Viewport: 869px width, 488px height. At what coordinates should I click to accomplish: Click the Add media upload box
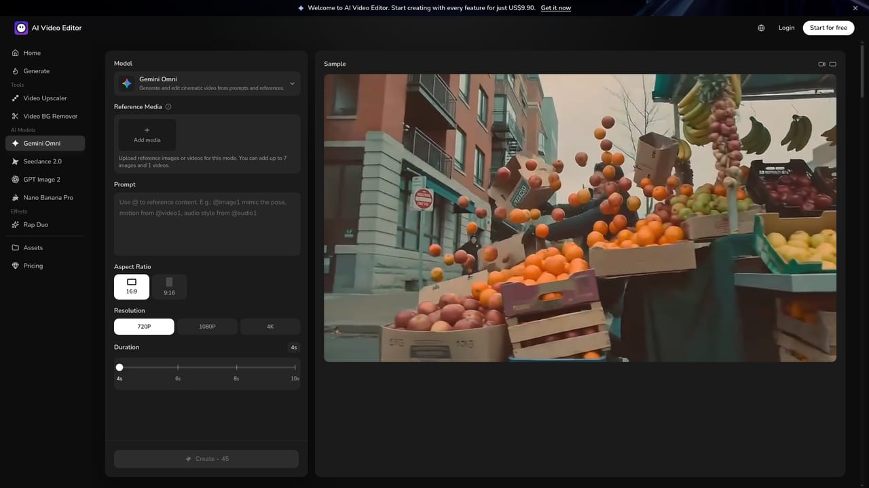point(147,135)
